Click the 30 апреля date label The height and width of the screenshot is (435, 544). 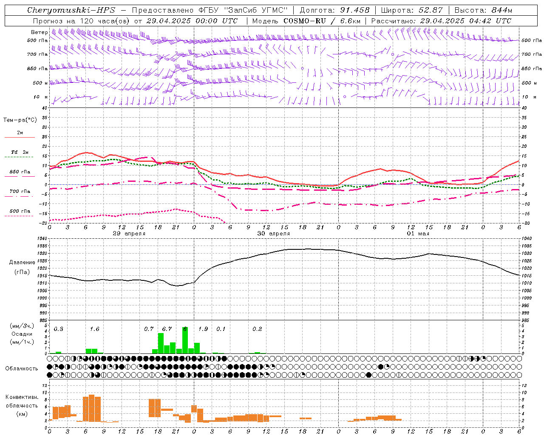click(x=274, y=234)
